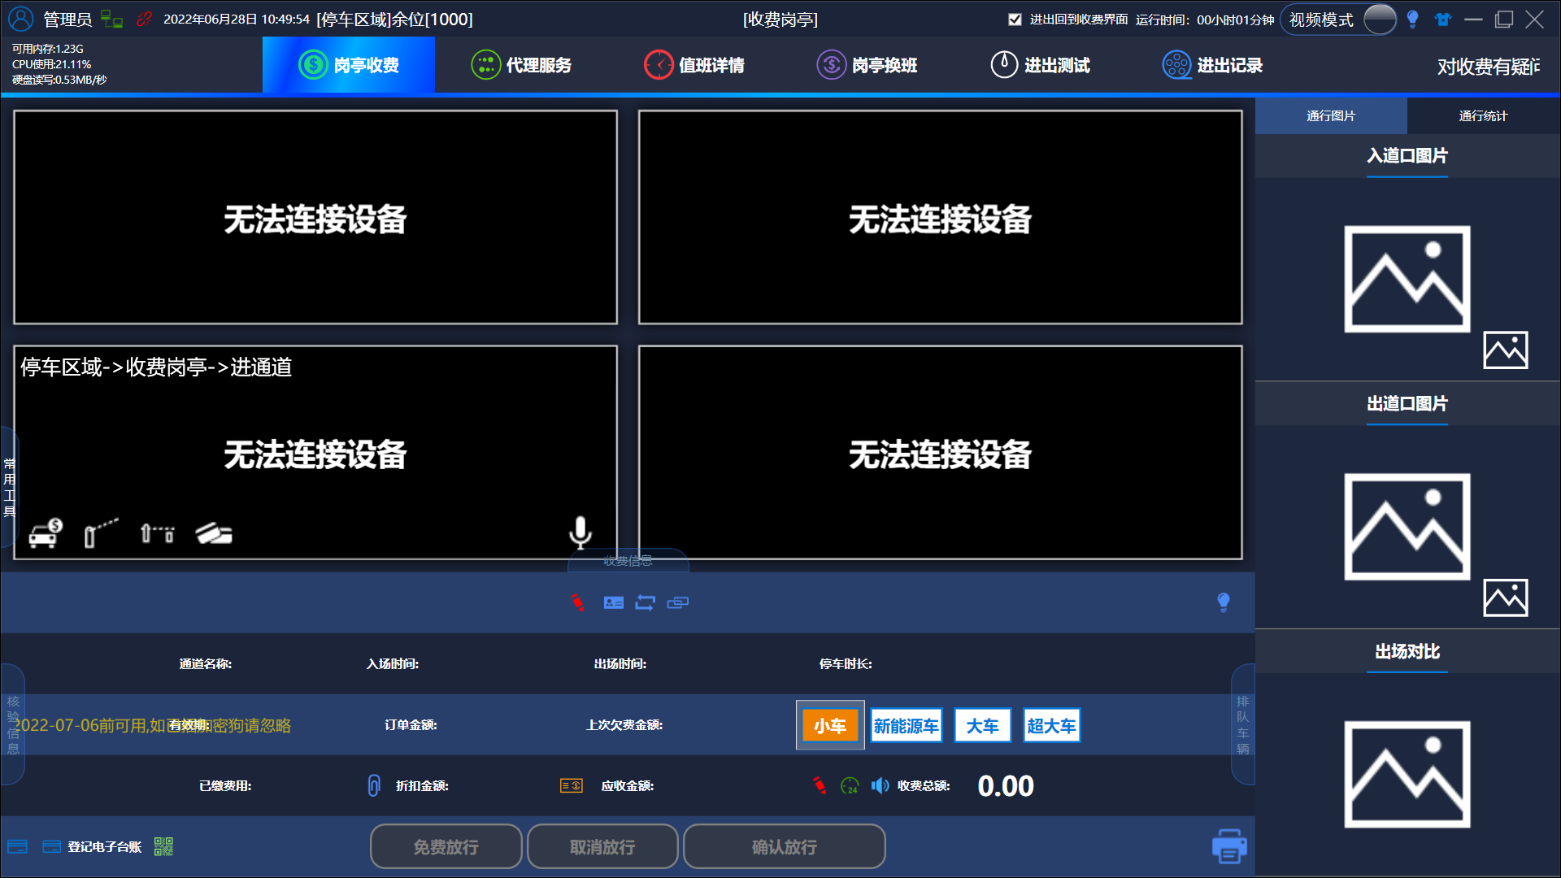This screenshot has width=1561, height=878.
Task: Click the raise barrier gate icon
Action: 101,533
